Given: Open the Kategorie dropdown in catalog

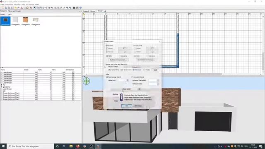Looking at the screenshot, I should [x=80, y=11].
